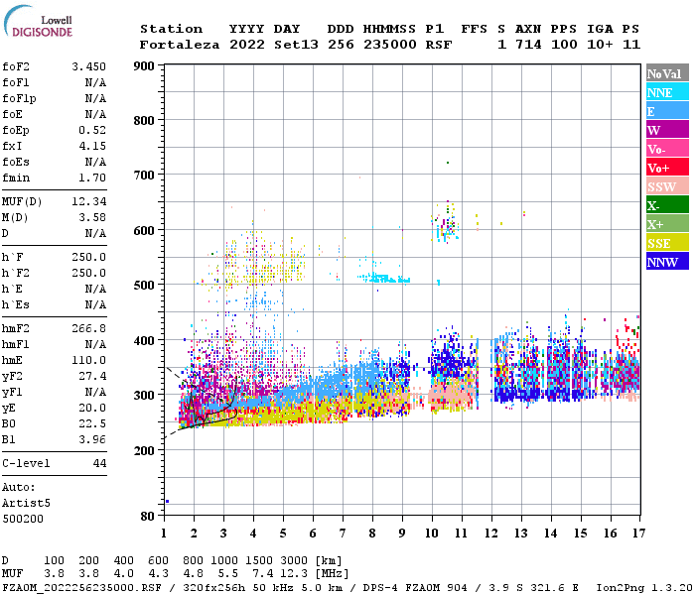The image size is (695, 595).
Task: Click the foF2 value 3.450
Action: pos(89,66)
